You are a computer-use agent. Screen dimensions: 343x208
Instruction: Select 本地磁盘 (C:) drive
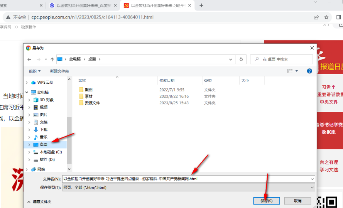(x=51, y=152)
